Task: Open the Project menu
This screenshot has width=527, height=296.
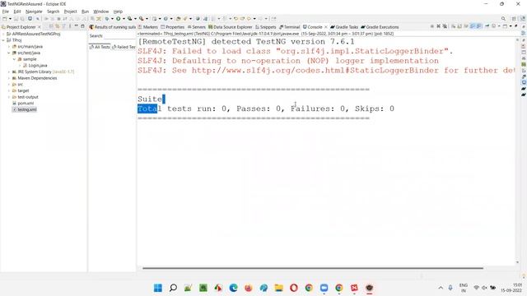Action: 70,12
